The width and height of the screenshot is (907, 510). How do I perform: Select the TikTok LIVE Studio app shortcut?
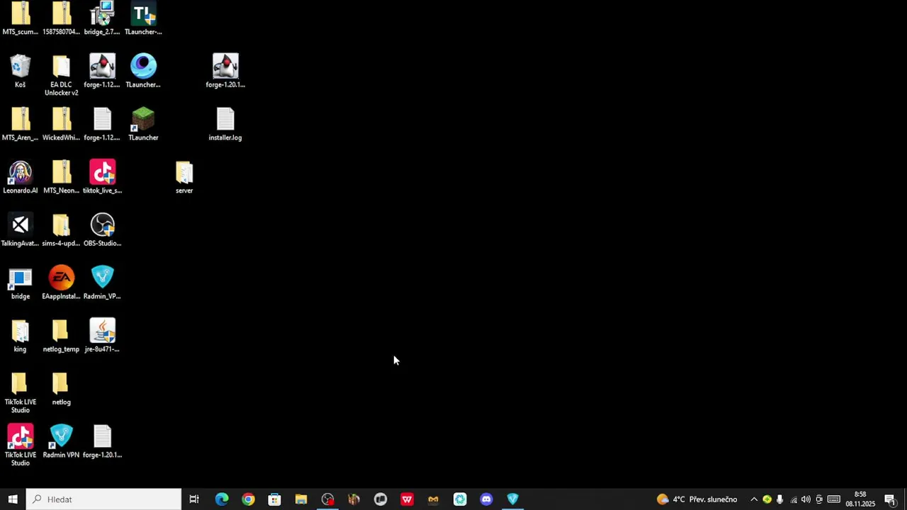[21, 437]
